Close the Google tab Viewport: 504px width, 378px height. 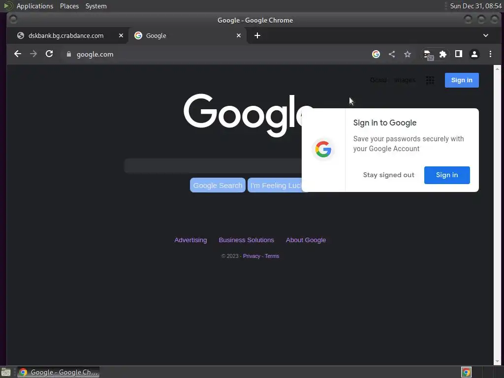[239, 35]
